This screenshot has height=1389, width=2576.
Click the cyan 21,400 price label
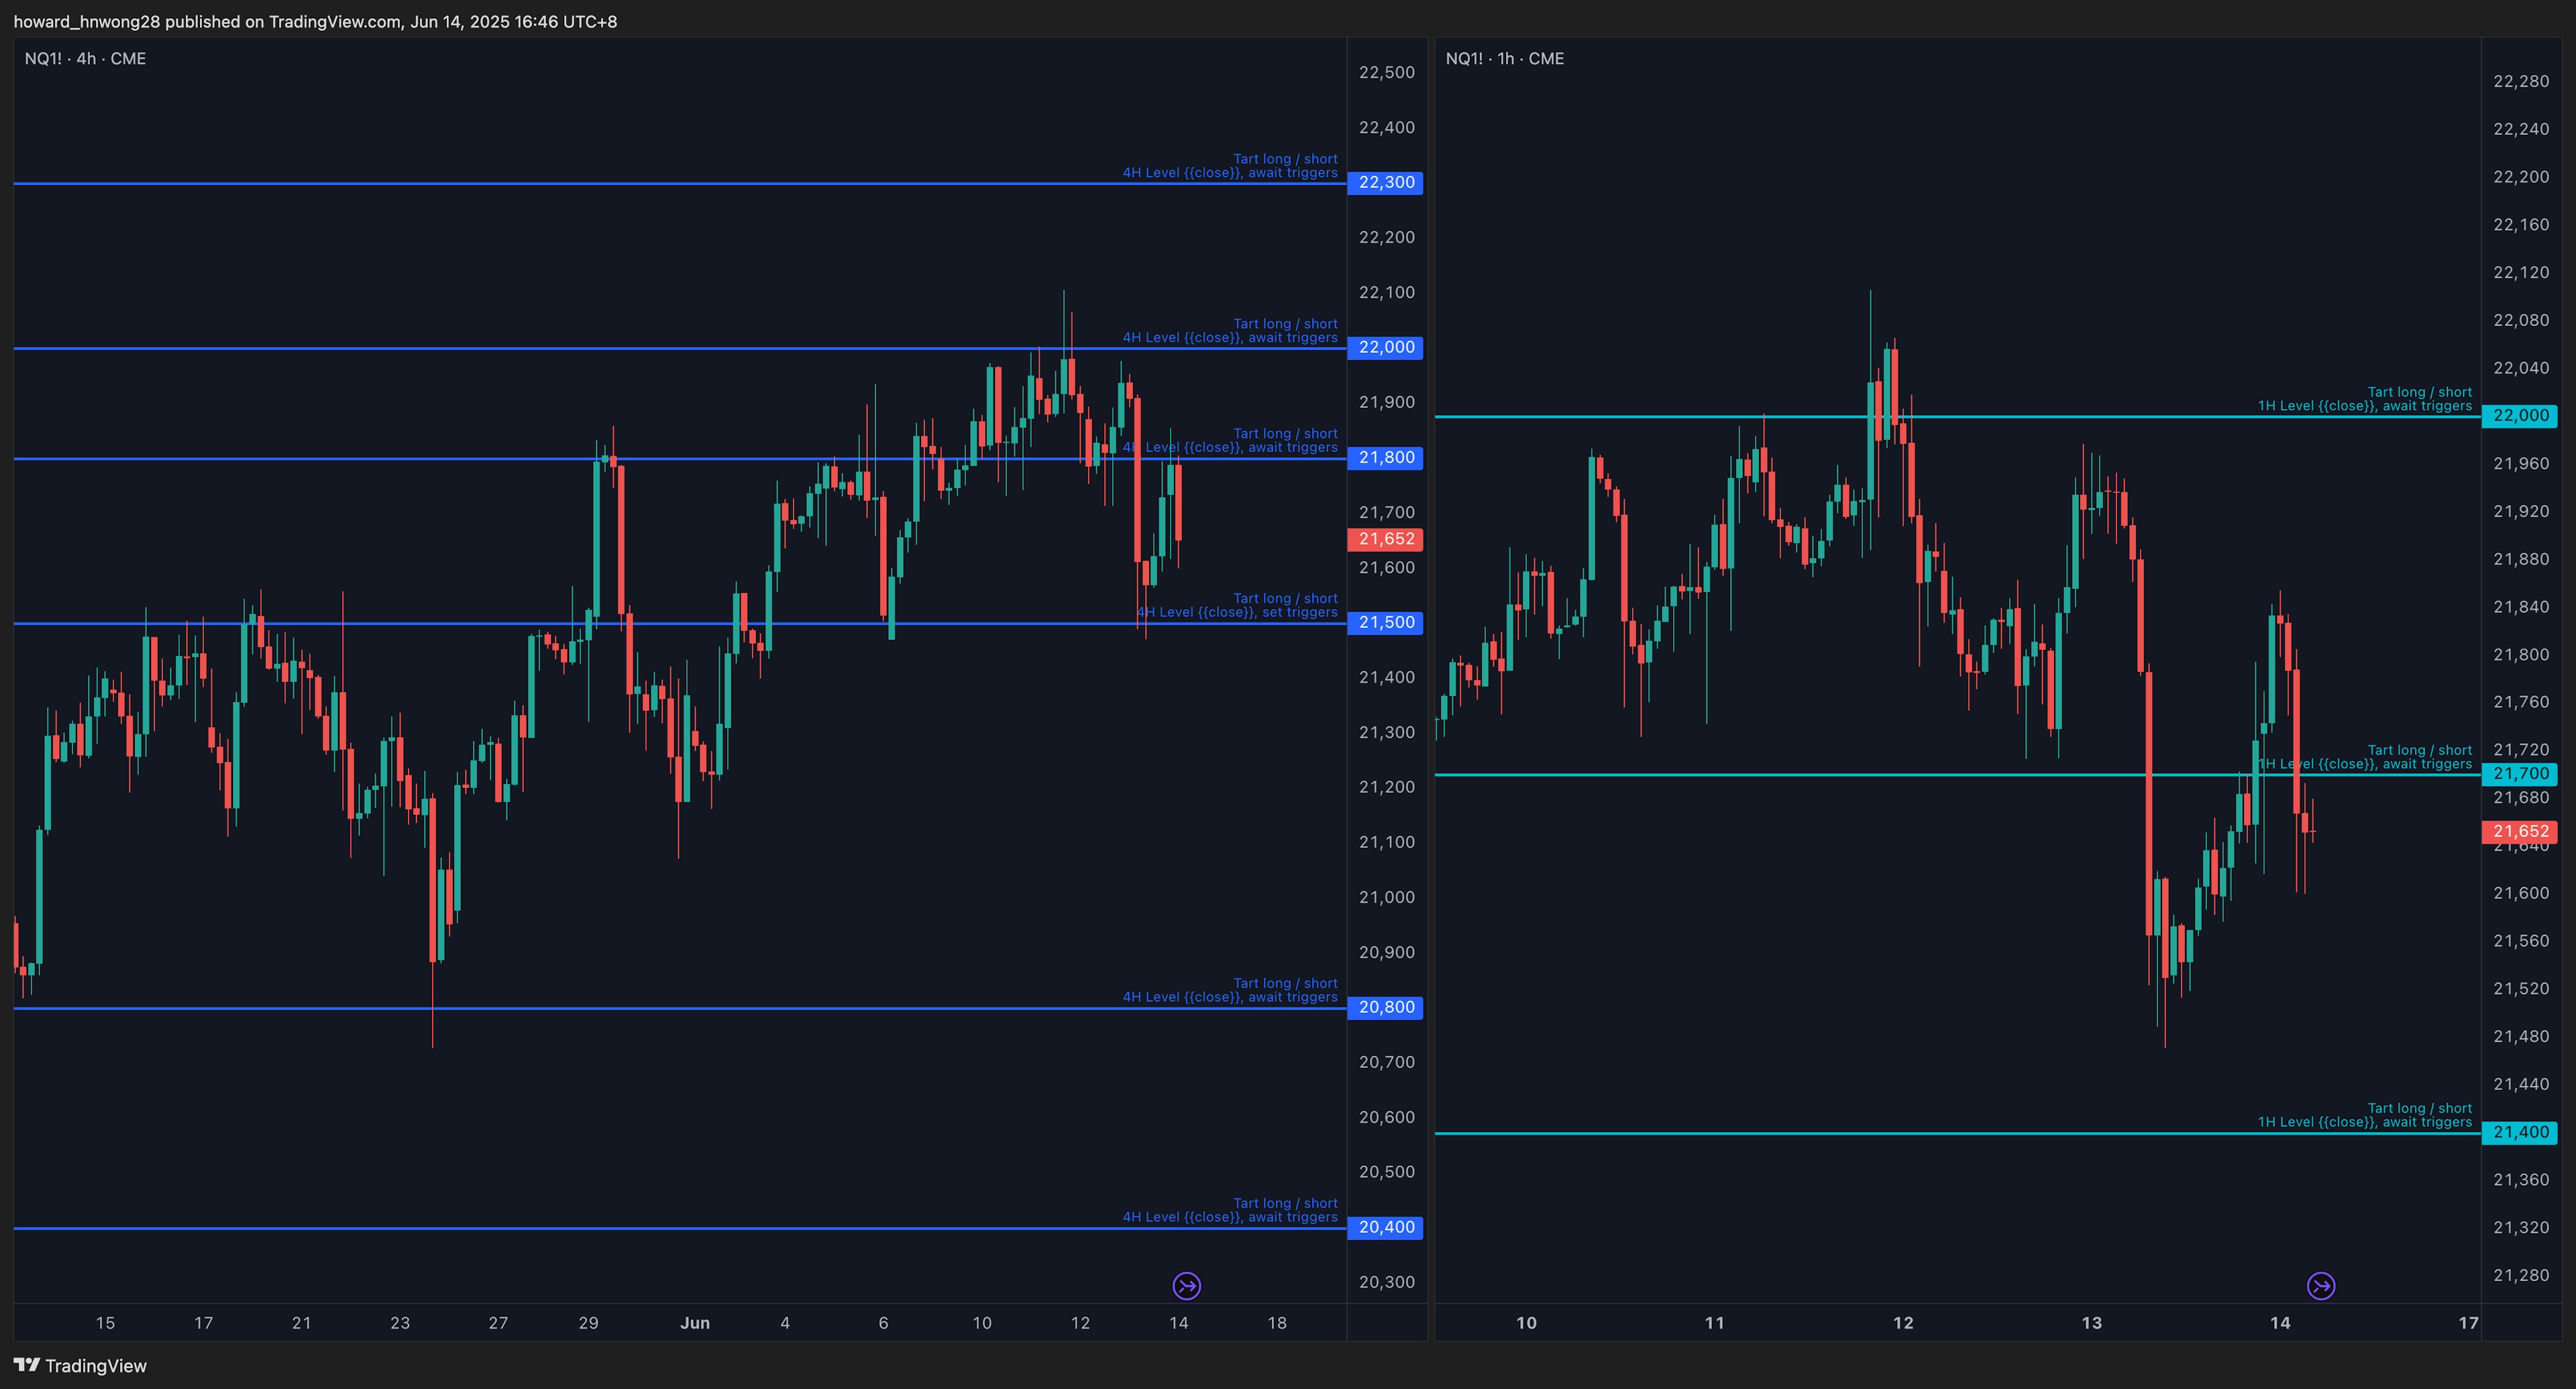coord(2519,1132)
